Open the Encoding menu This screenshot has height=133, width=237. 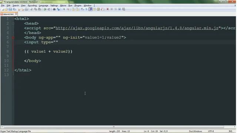click(32, 6)
